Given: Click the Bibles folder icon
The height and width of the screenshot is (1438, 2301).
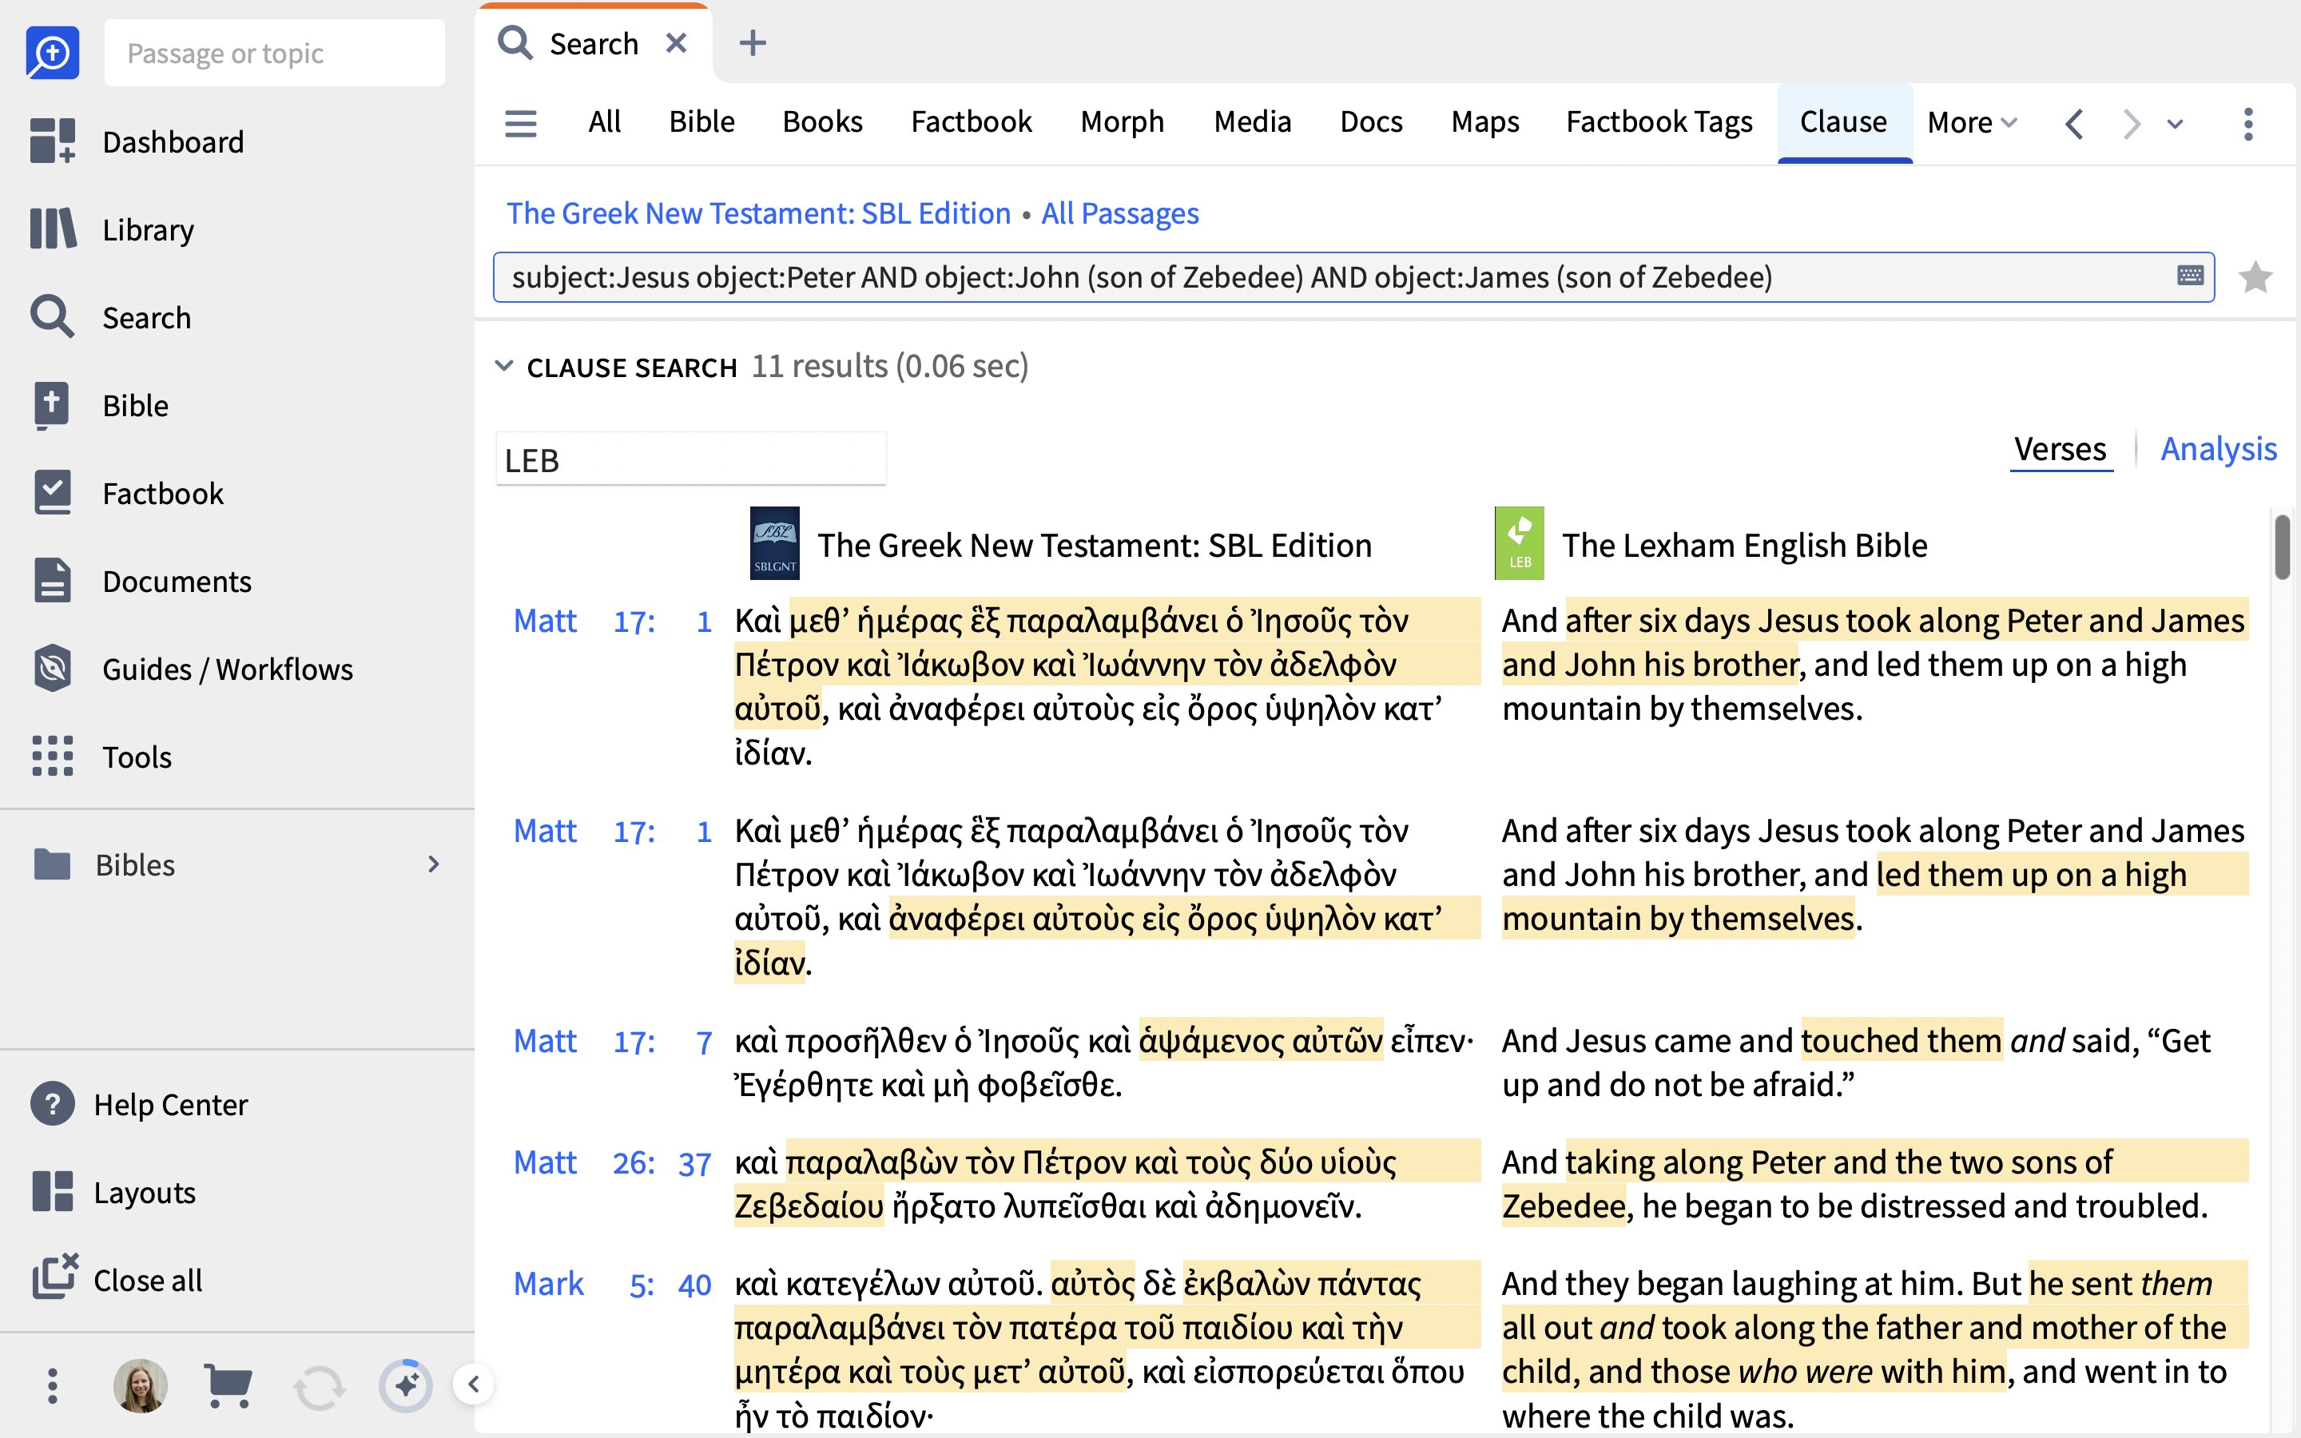Looking at the screenshot, I should (x=52, y=864).
